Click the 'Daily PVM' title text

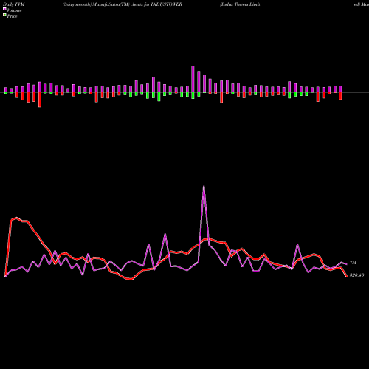pos(14,4)
